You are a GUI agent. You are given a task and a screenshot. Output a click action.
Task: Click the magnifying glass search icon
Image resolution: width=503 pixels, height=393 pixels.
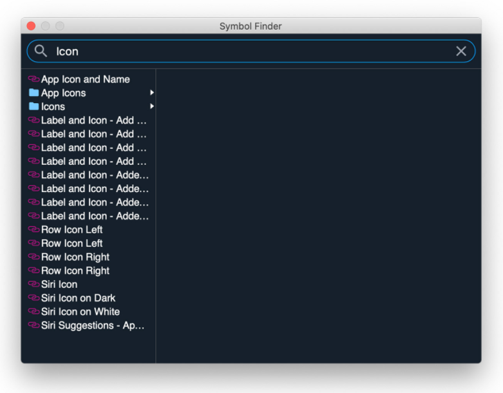(41, 51)
